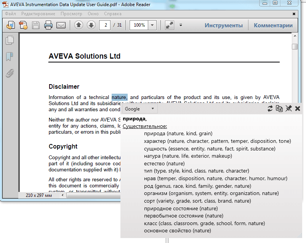Click the характер translation row

click(x=217, y=141)
